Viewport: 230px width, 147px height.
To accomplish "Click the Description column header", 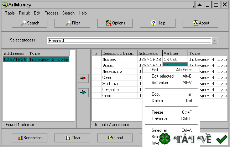I will pyautogui.click(x=119, y=53).
